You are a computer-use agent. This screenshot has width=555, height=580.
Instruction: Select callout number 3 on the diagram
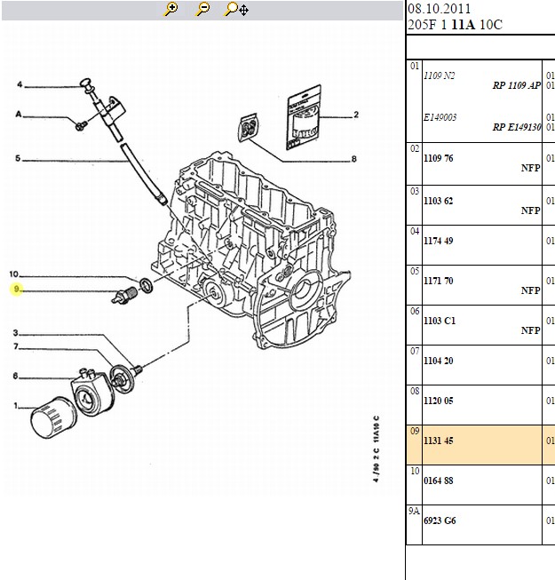click(15, 332)
